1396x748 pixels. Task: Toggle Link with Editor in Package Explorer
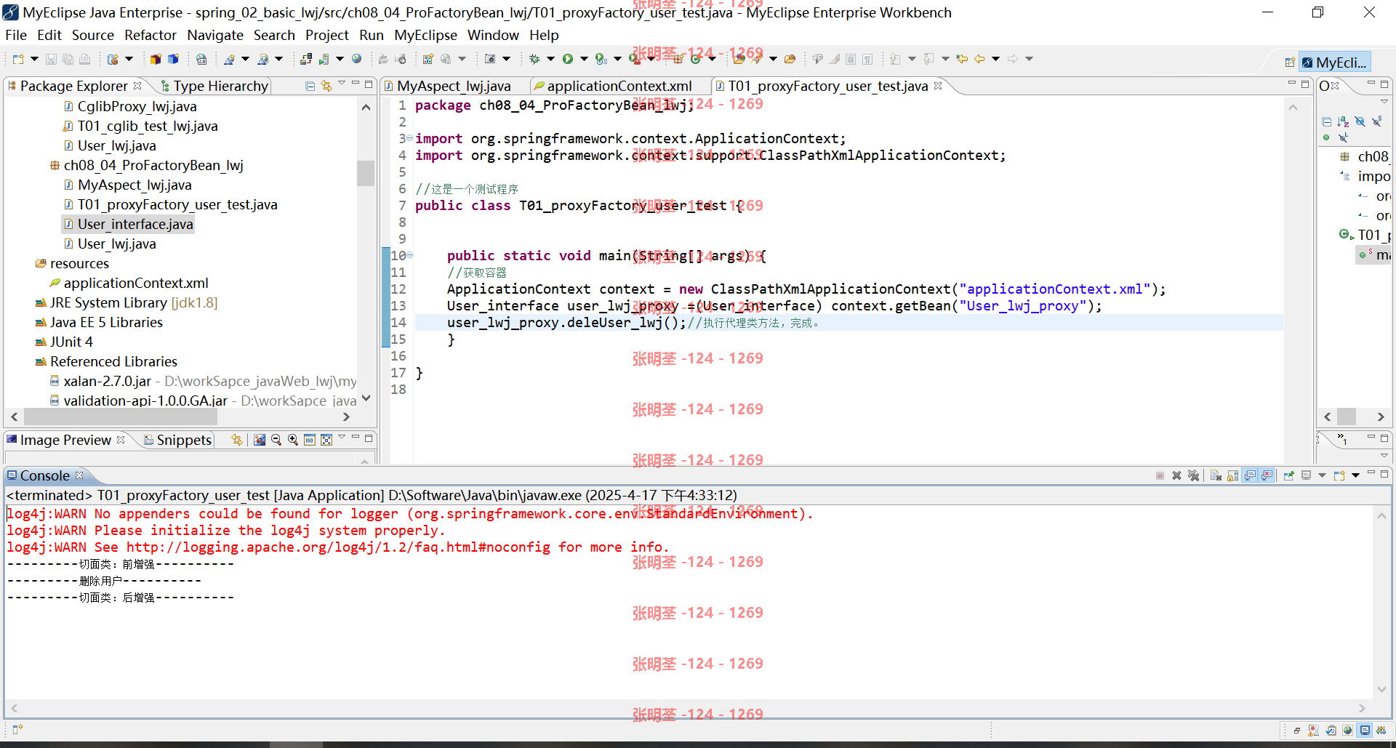point(326,86)
